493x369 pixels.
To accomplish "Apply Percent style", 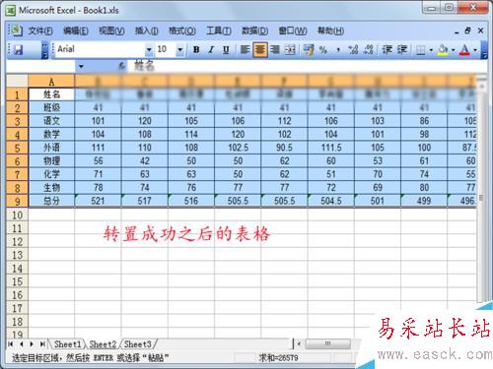I will point(323,50).
